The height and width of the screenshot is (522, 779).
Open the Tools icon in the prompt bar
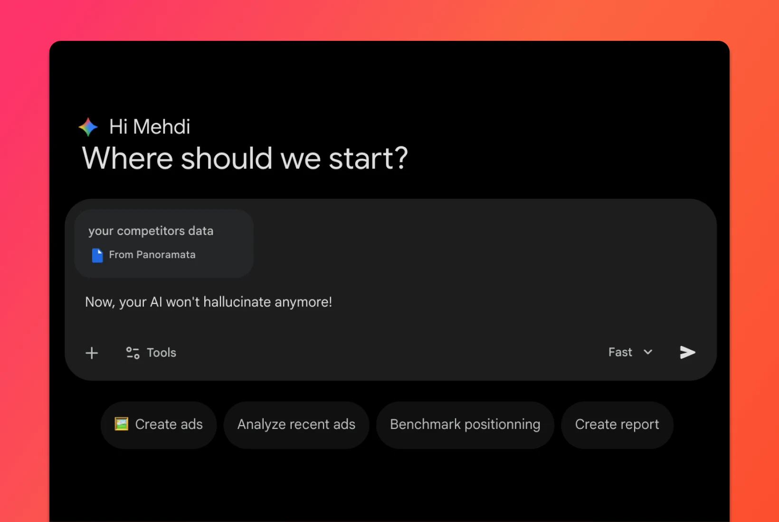[150, 353]
